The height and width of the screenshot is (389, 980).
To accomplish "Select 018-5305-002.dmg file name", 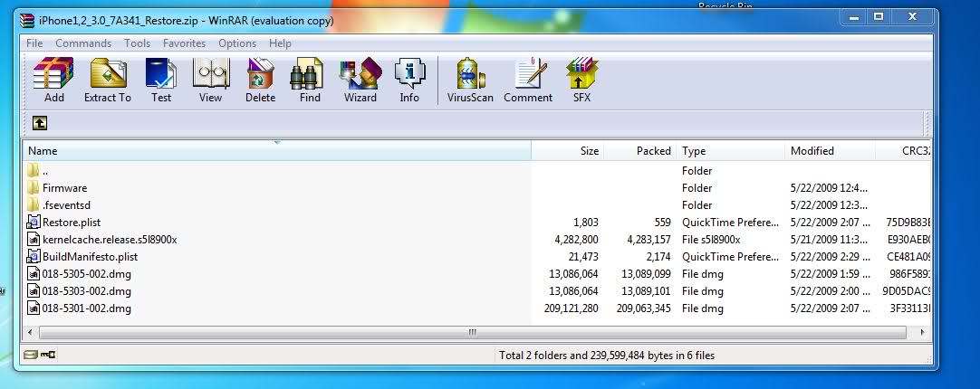I will (x=86, y=273).
